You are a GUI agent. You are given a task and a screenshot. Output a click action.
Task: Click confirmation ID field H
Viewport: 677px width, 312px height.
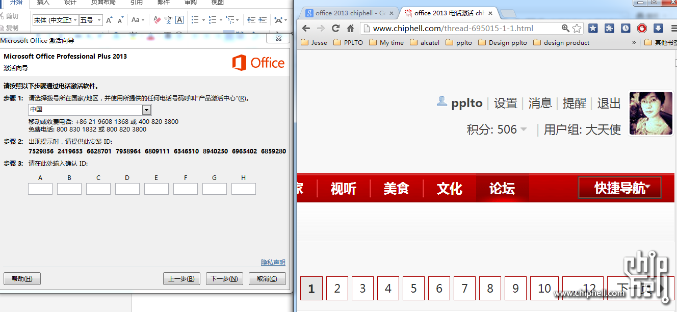click(244, 189)
